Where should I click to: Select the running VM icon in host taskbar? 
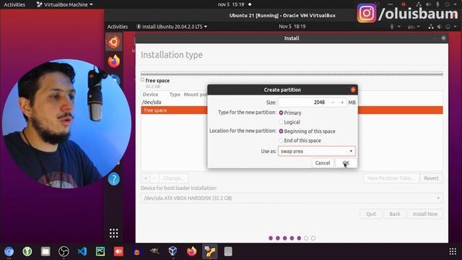click(x=210, y=251)
